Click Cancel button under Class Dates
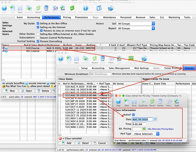The image size is (196, 152). (x=100, y=143)
